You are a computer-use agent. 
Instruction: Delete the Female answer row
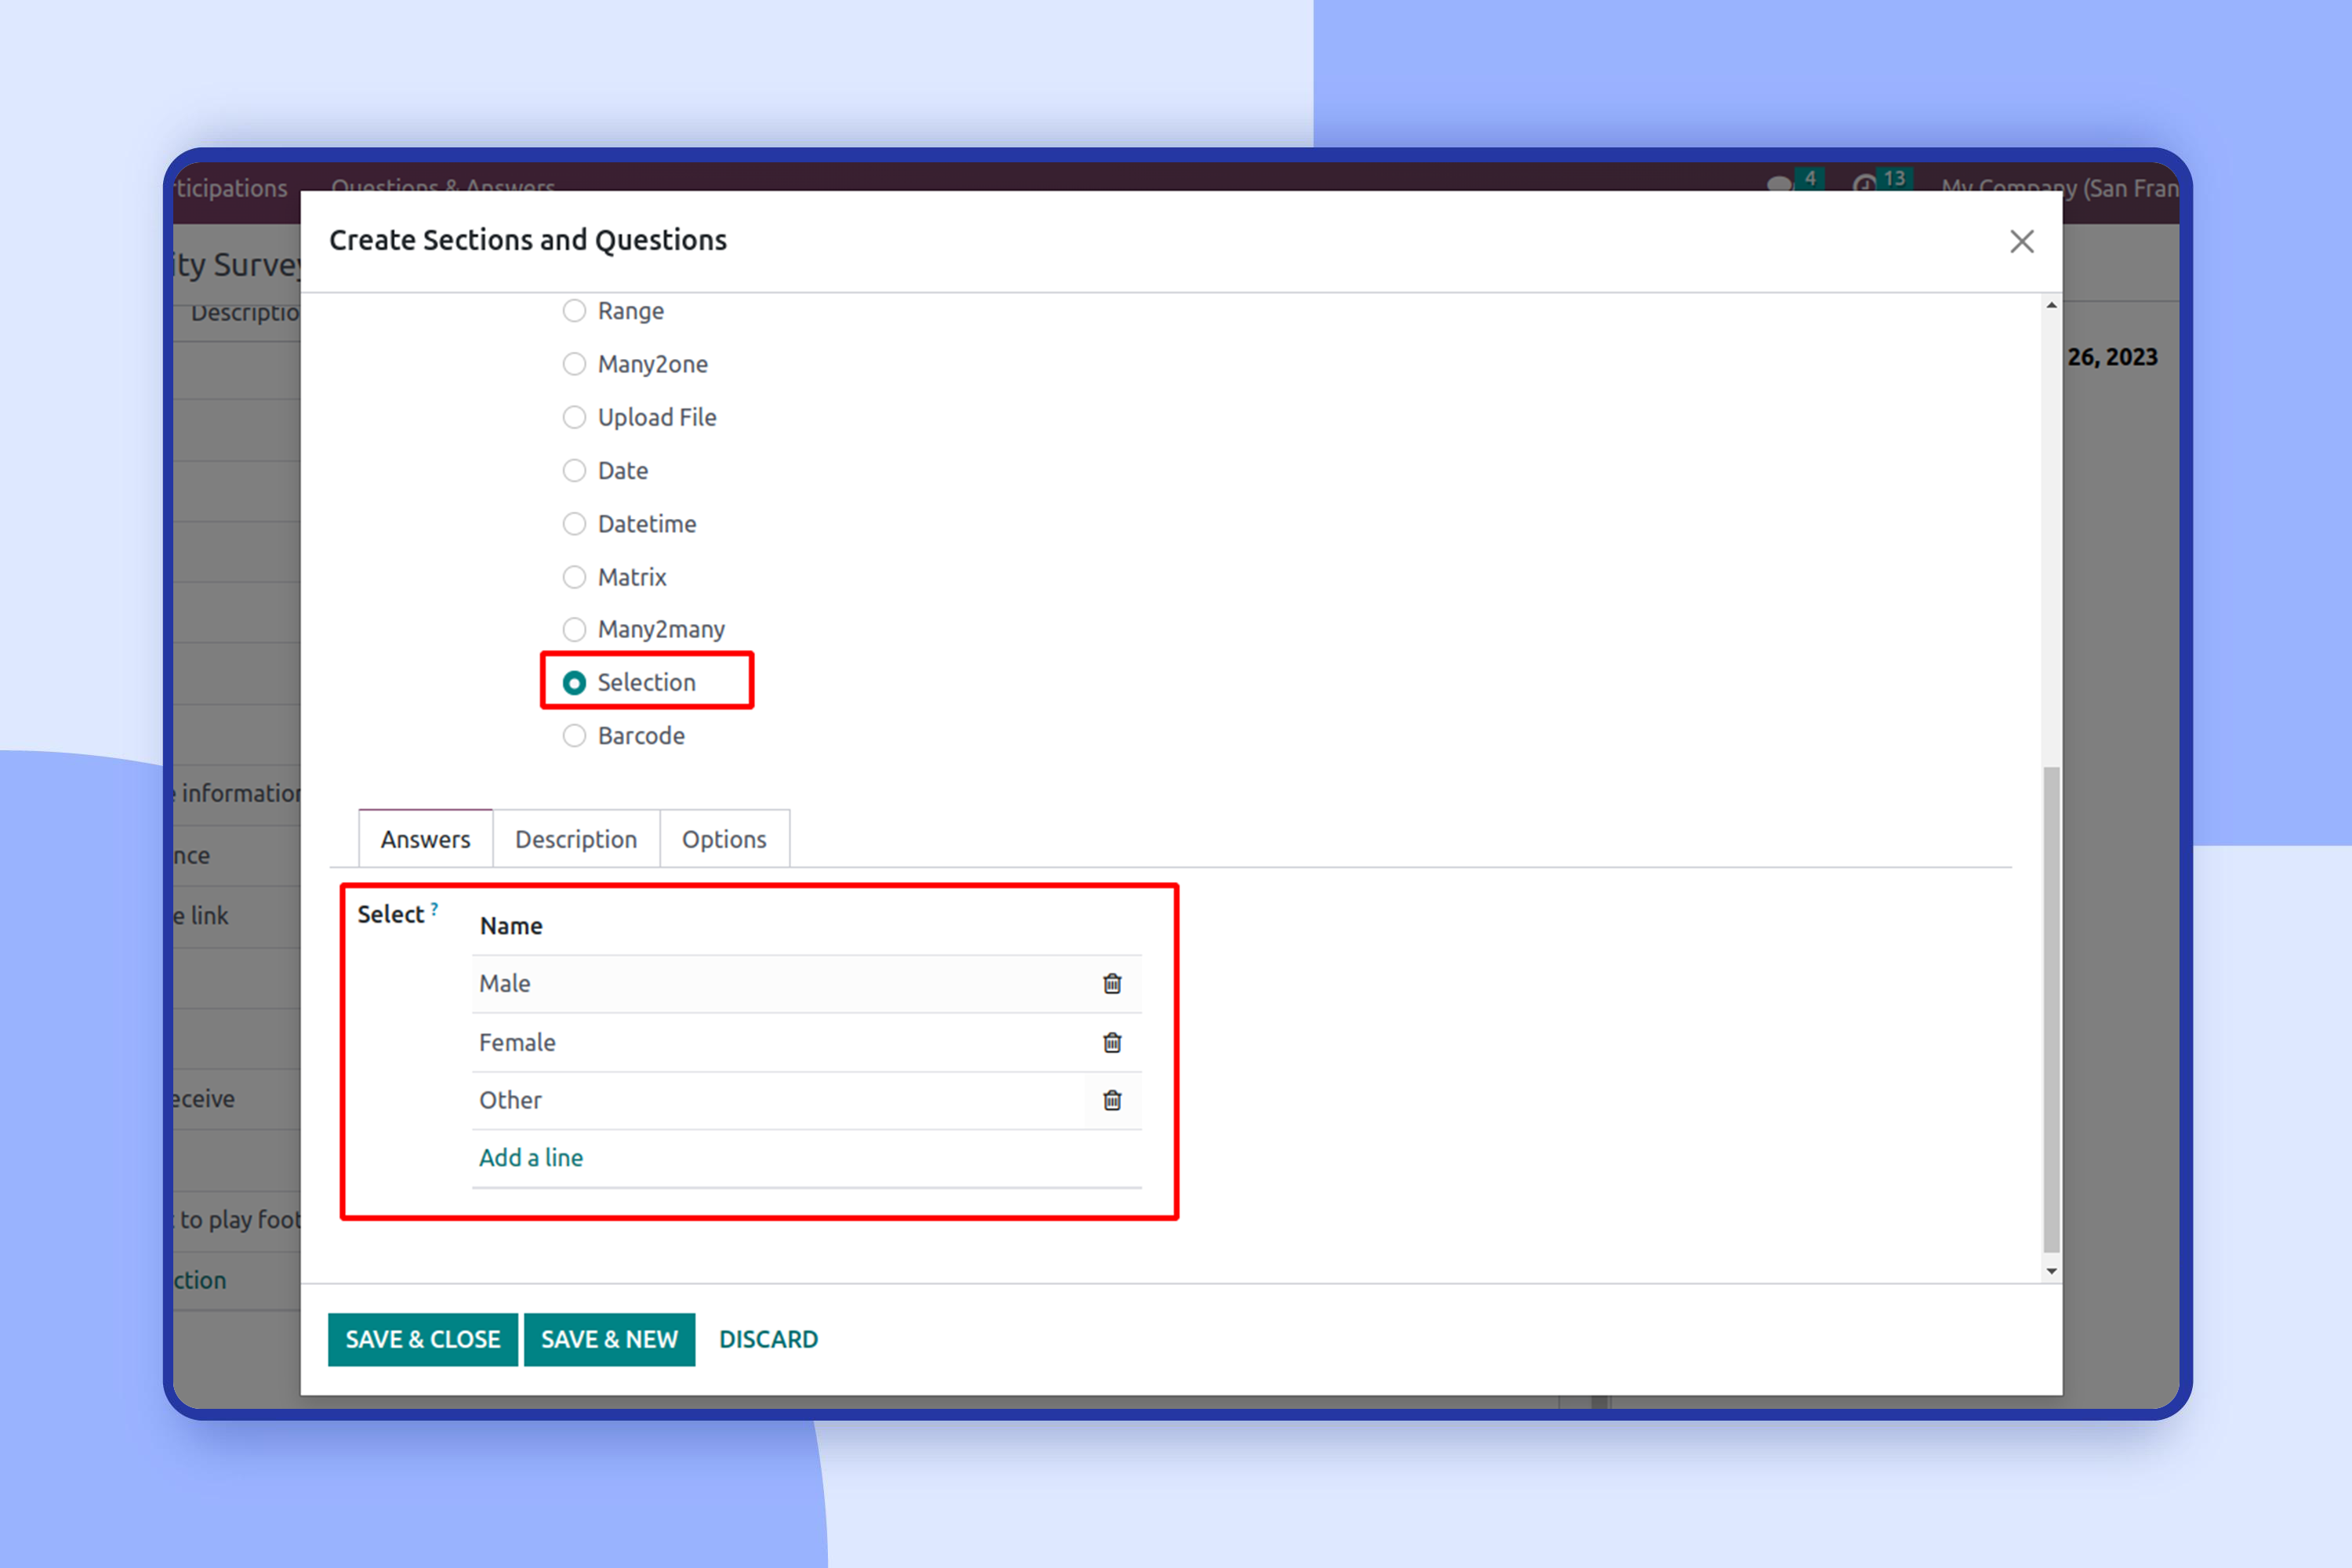[x=1112, y=1043]
